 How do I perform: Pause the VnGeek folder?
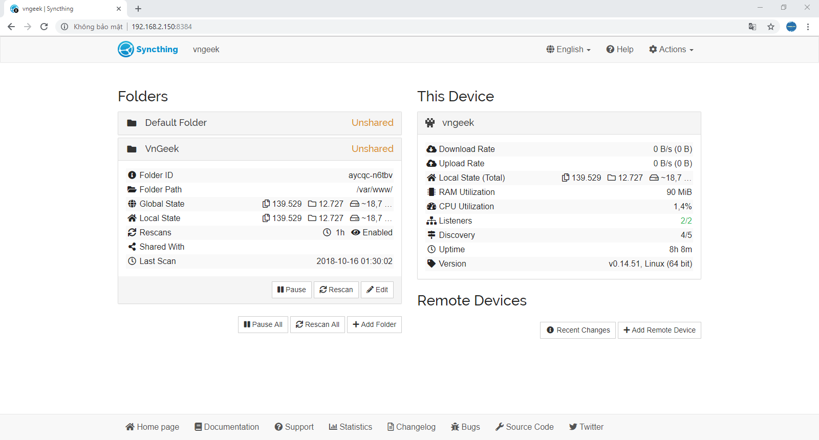pyautogui.click(x=292, y=290)
